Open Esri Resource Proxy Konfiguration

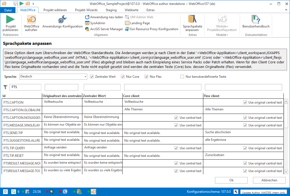[127, 29]
